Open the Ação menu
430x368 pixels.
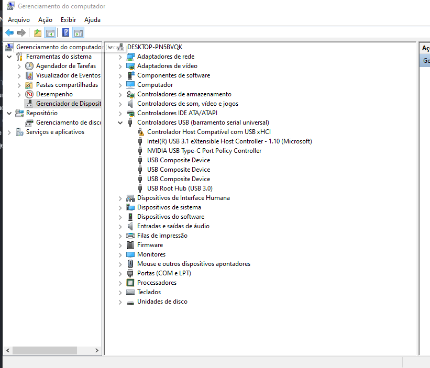pos(45,20)
